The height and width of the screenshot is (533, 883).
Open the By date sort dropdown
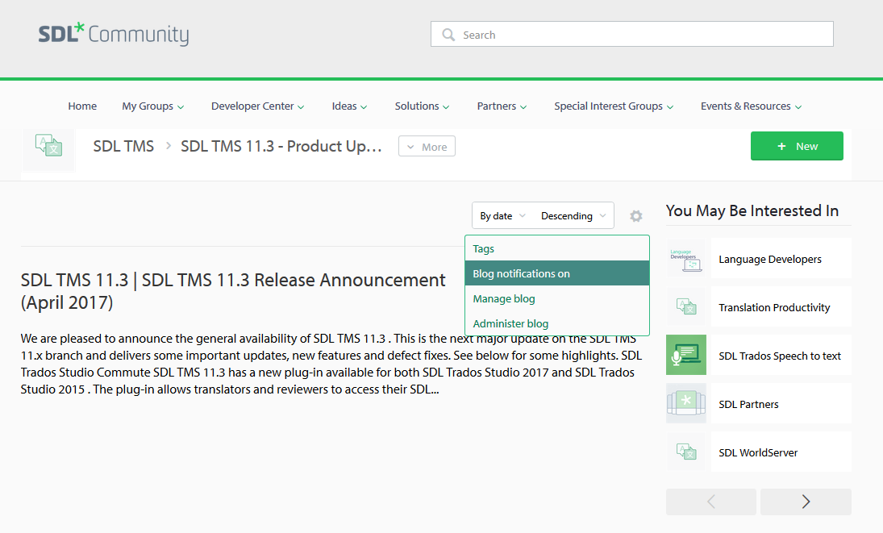502,215
